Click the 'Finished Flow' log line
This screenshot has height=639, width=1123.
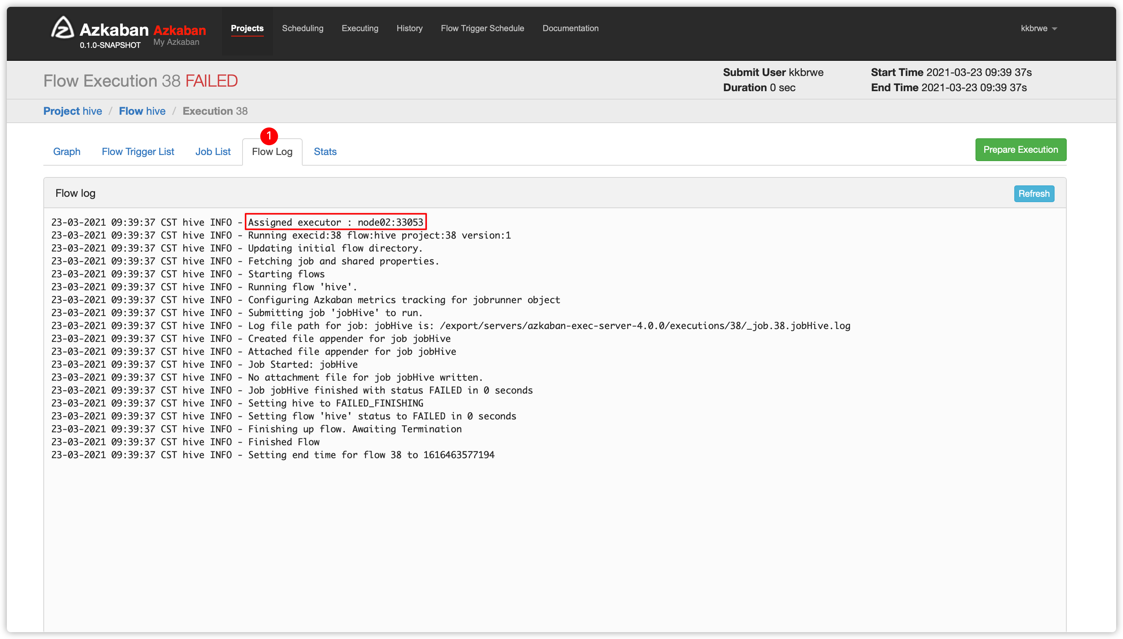click(186, 442)
